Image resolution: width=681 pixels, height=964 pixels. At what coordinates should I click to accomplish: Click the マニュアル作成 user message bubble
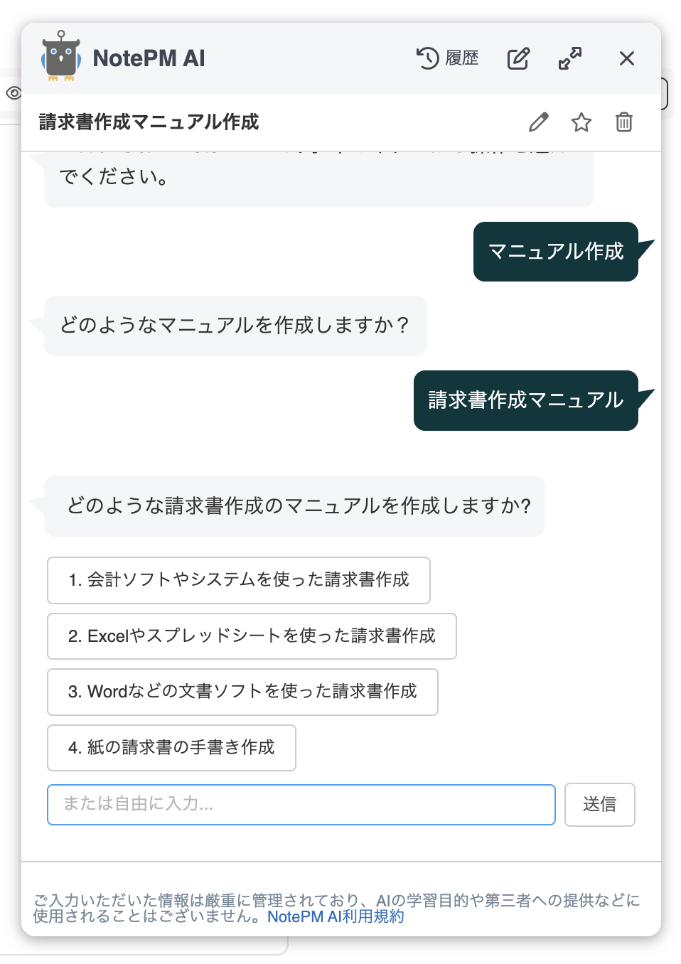[556, 252]
